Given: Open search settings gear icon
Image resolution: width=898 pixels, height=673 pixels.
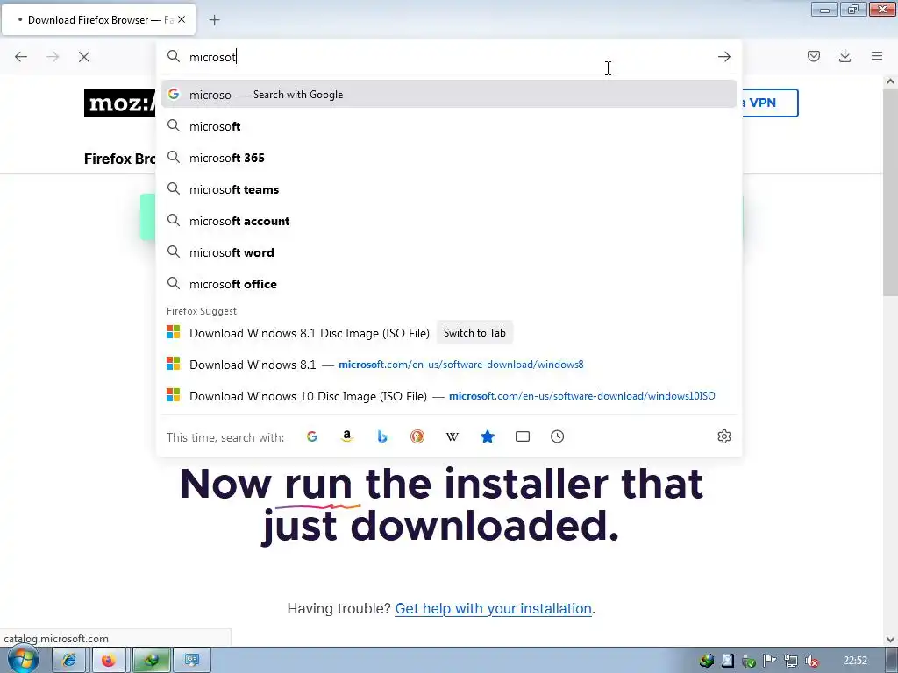Looking at the screenshot, I should (723, 436).
